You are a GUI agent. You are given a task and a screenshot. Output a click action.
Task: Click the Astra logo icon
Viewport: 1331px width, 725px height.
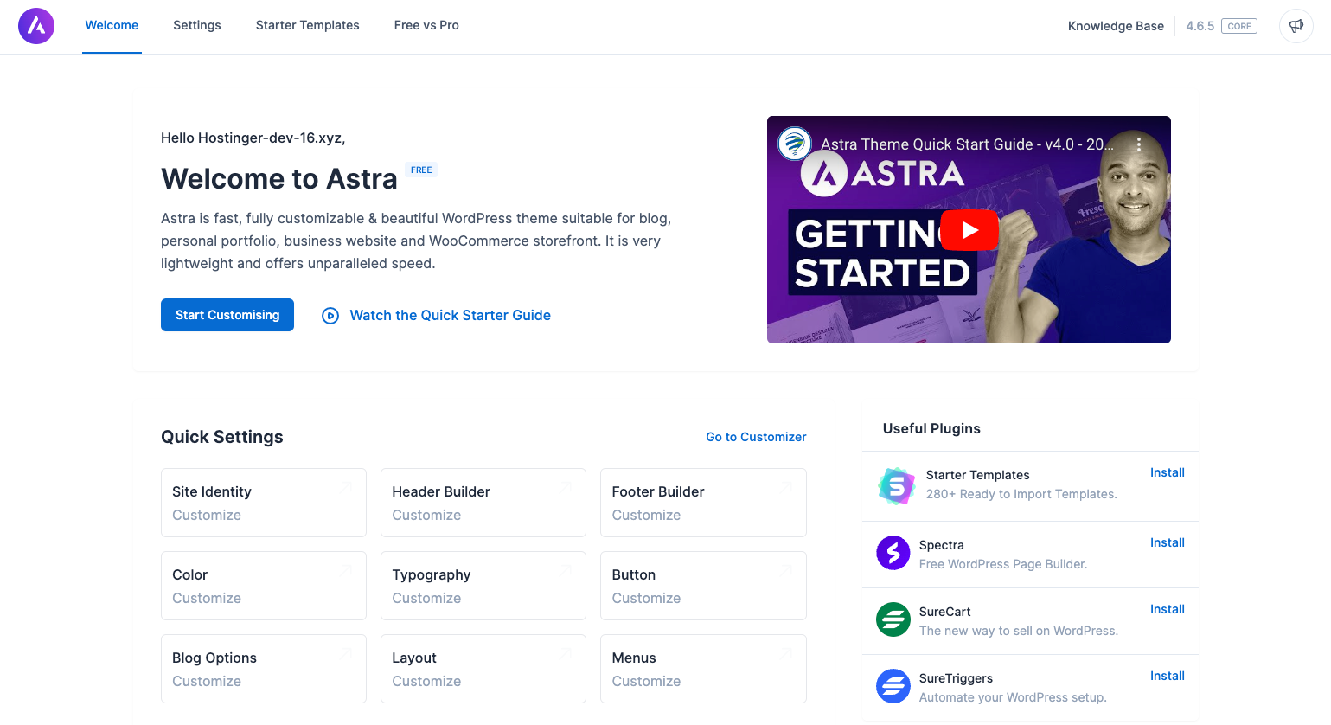coord(36,26)
